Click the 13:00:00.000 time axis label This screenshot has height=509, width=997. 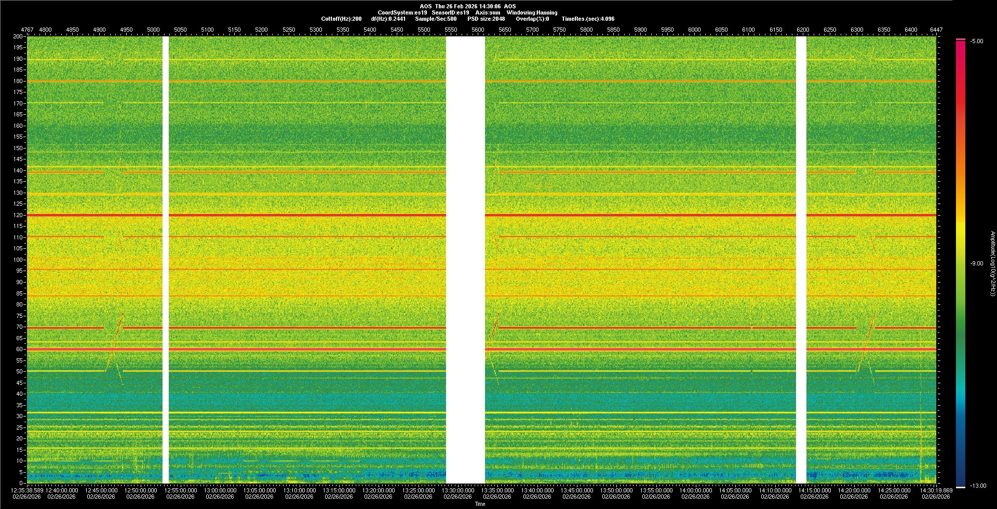pos(220,490)
